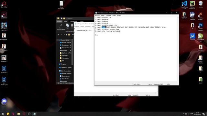Viewport: 207px width, 116px height.
Task: Open the Visual Studio Code shortcut
Action: point(184,5)
